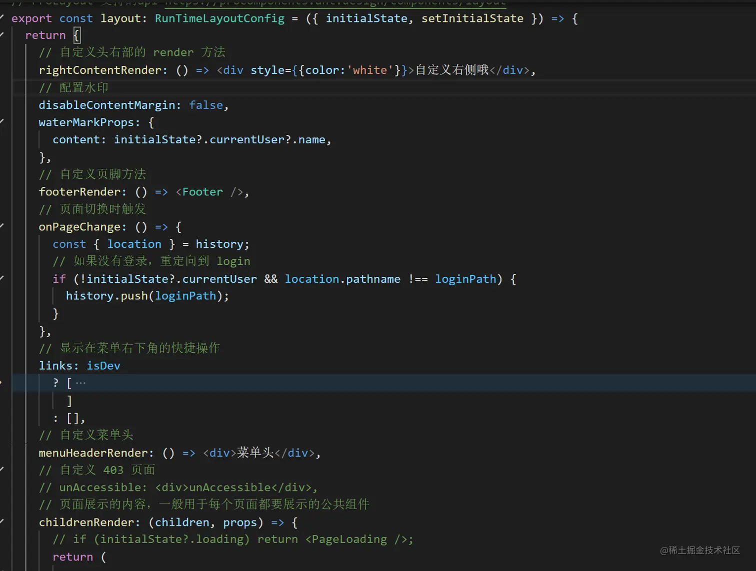This screenshot has height=571, width=756.
Task: Click the "自定义右侧哦" div text
Action: point(452,70)
